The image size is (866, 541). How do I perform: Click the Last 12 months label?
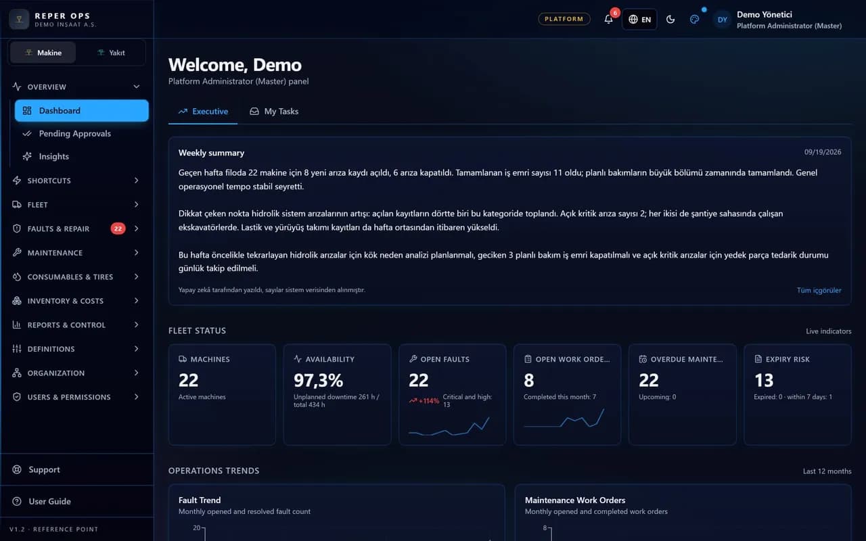[x=827, y=471]
